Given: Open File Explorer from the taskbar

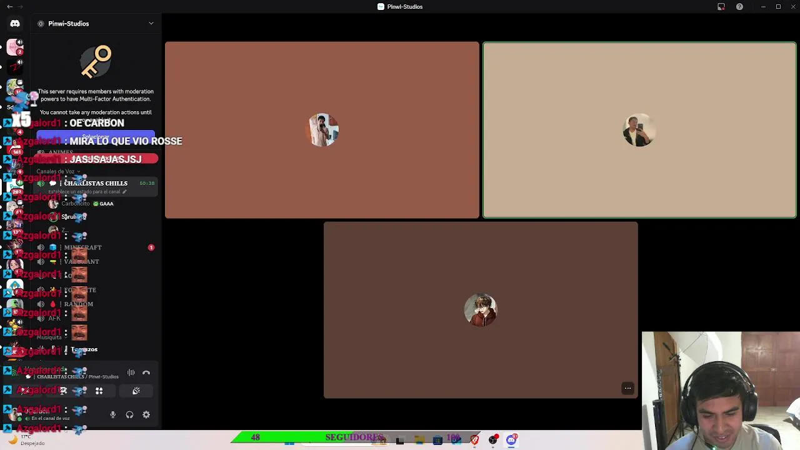Looking at the screenshot, I should (x=419, y=440).
